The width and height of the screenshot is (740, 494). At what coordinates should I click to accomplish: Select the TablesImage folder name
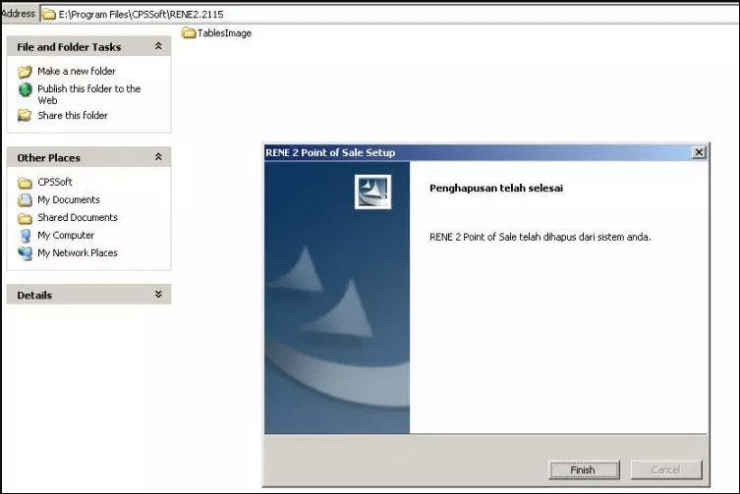tap(224, 33)
